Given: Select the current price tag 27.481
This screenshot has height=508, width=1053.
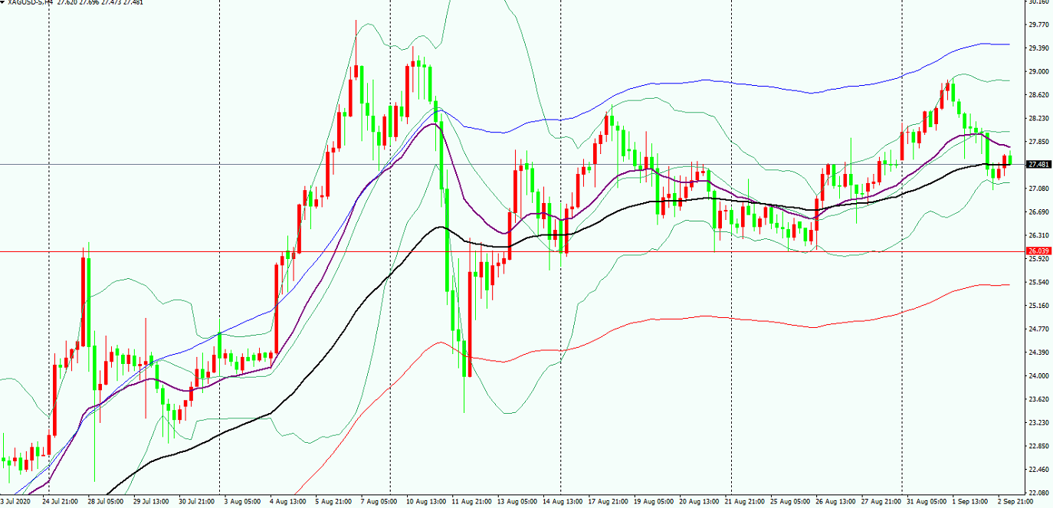Looking at the screenshot, I should tap(1038, 164).
